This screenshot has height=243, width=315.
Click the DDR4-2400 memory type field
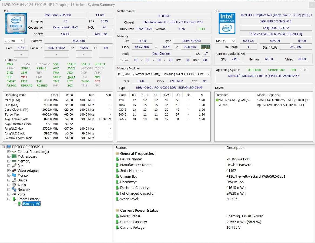pos(169,87)
